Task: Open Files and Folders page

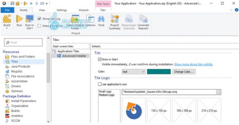Action: point(23,56)
